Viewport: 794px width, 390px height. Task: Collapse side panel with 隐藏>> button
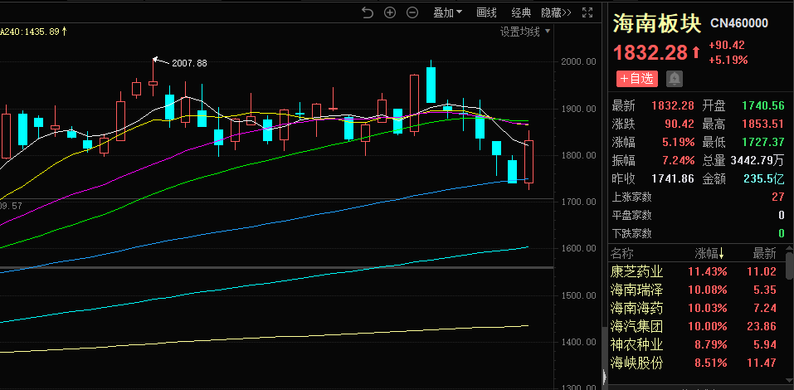click(556, 12)
